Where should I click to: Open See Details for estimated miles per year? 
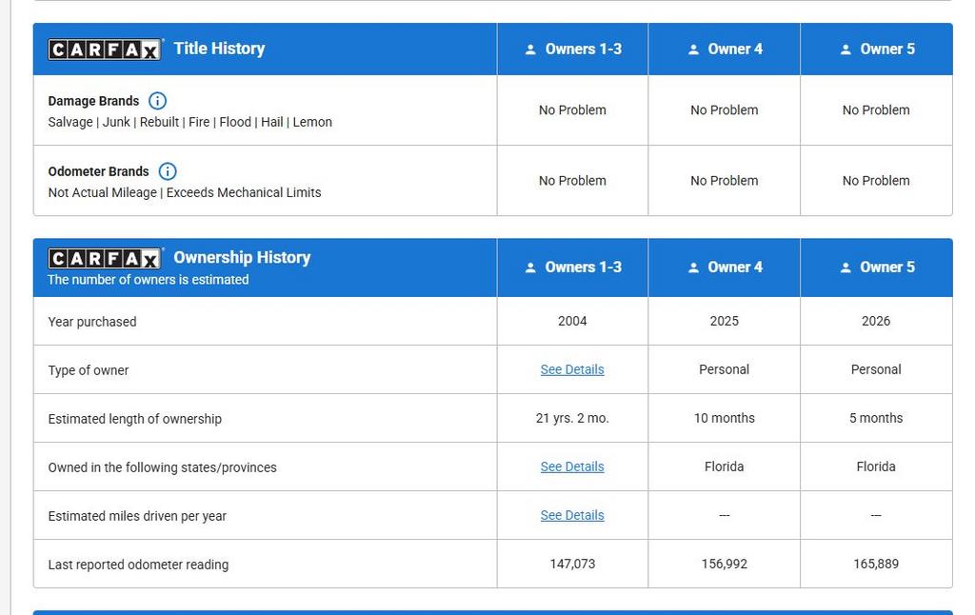tap(572, 515)
